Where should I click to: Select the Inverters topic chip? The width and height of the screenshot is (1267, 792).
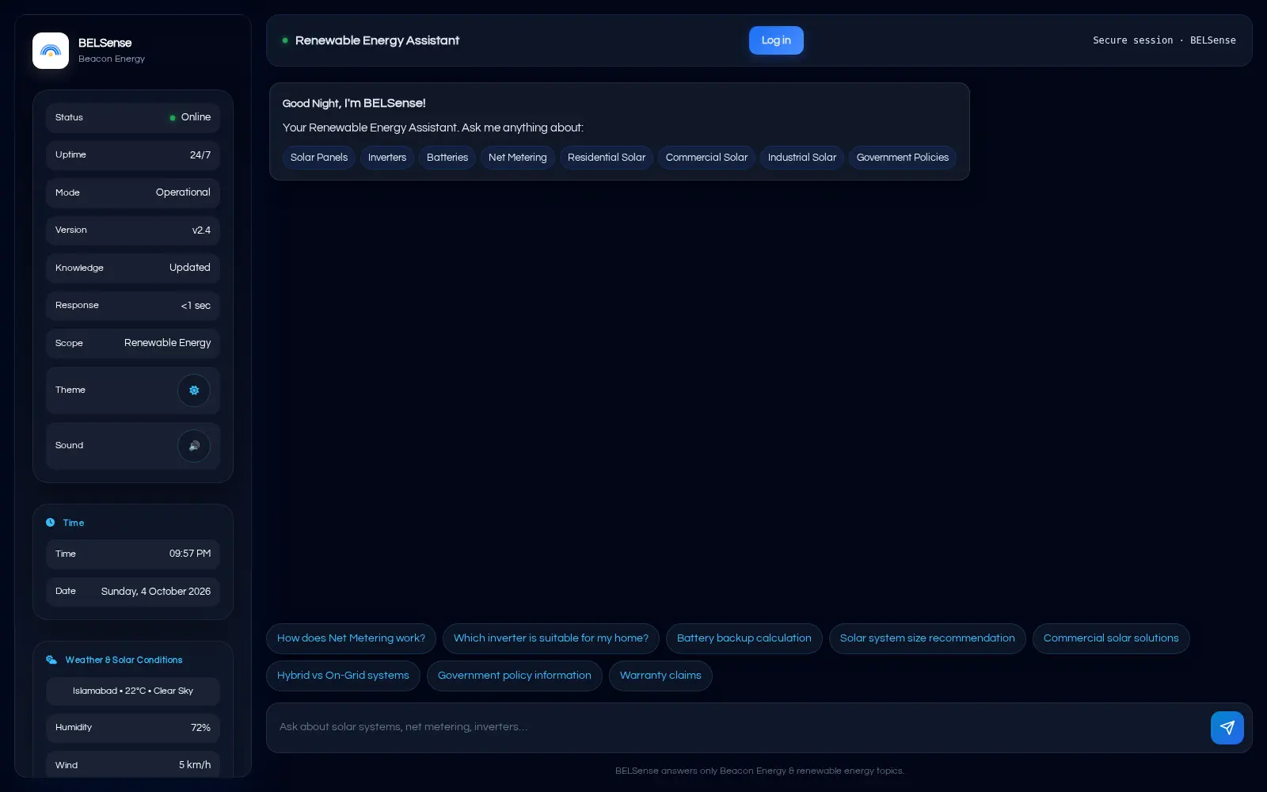click(x=387, y=158)
